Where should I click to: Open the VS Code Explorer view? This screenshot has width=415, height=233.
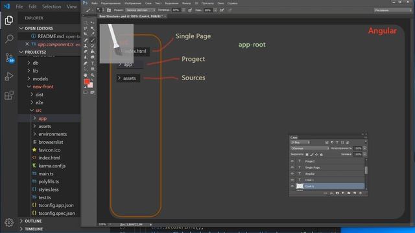click(9, 20)
